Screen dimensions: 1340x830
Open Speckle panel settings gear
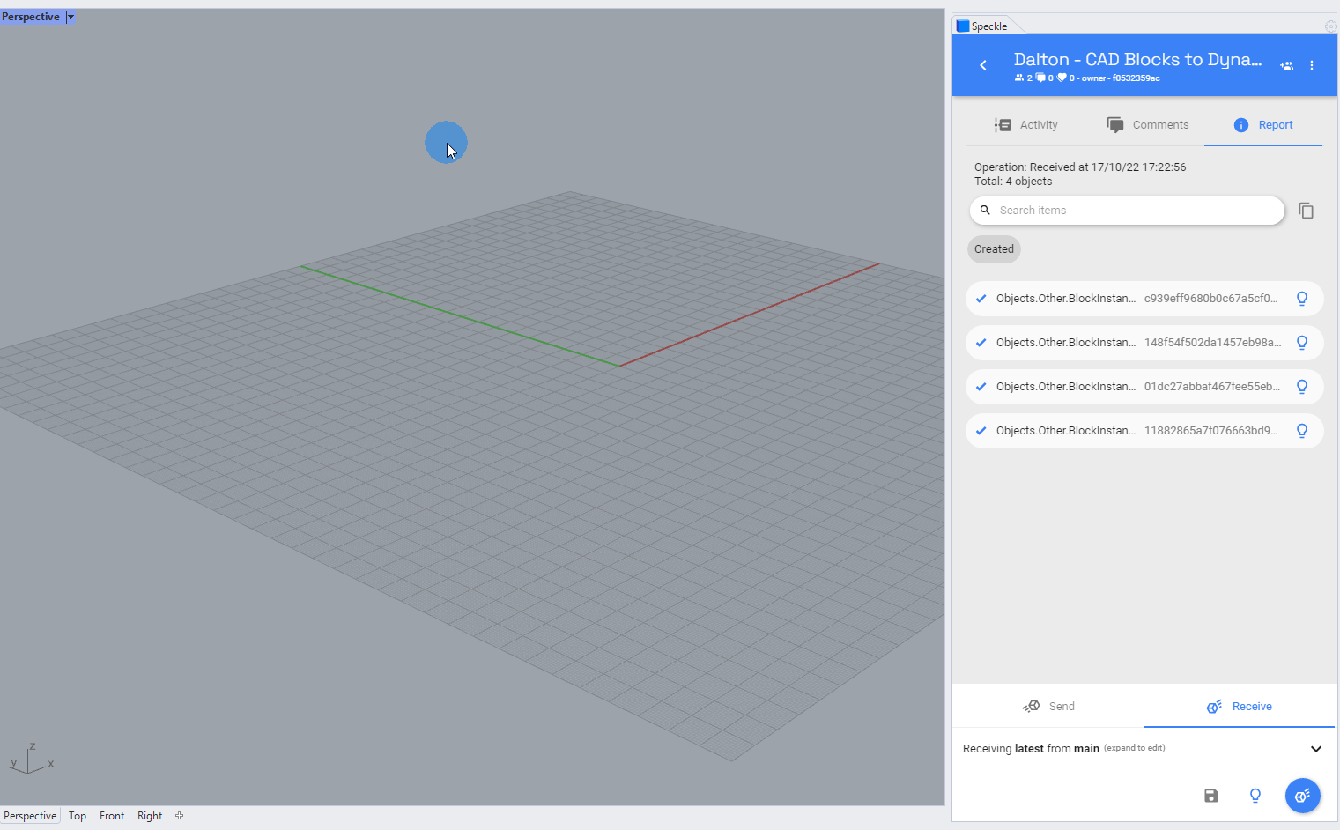pos(1330,26)
